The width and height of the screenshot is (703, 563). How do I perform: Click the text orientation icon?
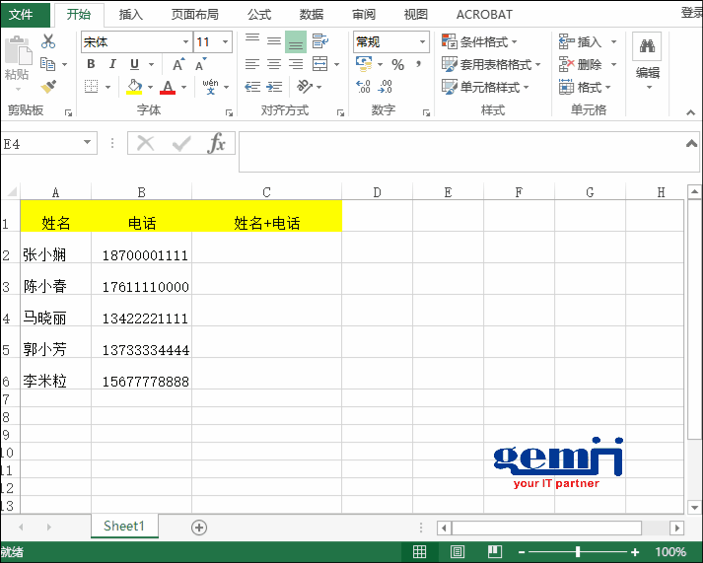305,86
